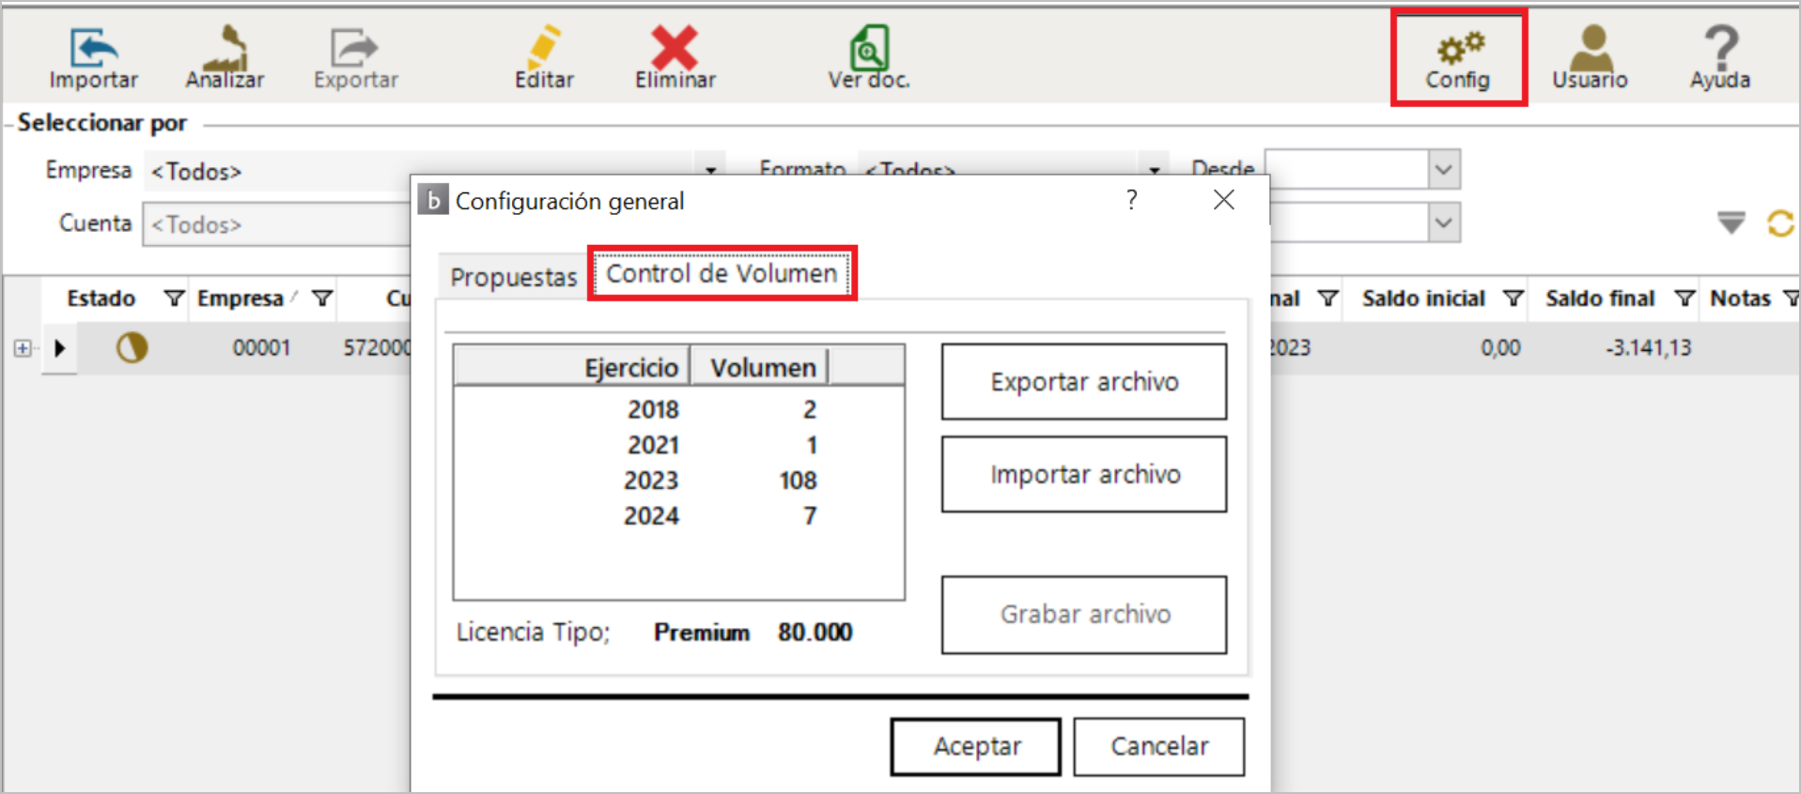Image resolution: width=1801 pixels, height=794 pixels.
Task: Select the row arrow indicator for 00001
Action: coord(60,348)
